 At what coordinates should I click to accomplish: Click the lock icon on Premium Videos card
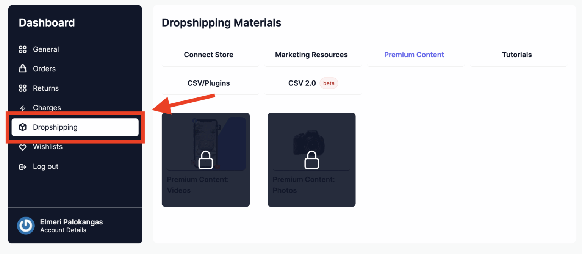pyautogui.click(x=205, y=160)
